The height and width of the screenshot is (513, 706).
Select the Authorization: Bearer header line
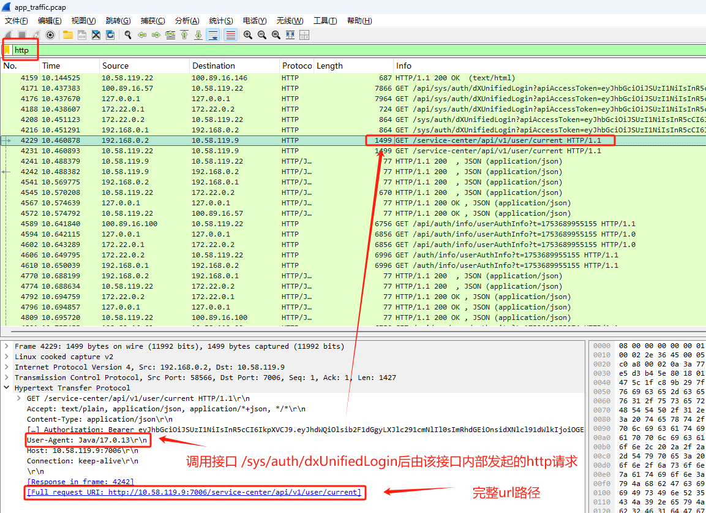305,430
